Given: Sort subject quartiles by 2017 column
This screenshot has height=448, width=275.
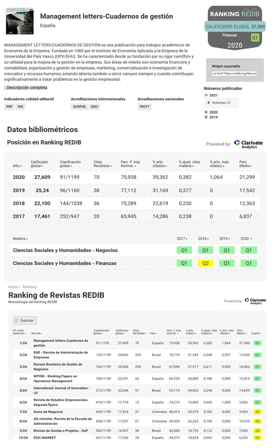Looking at the screenshot, I should (x=182, y=239).
